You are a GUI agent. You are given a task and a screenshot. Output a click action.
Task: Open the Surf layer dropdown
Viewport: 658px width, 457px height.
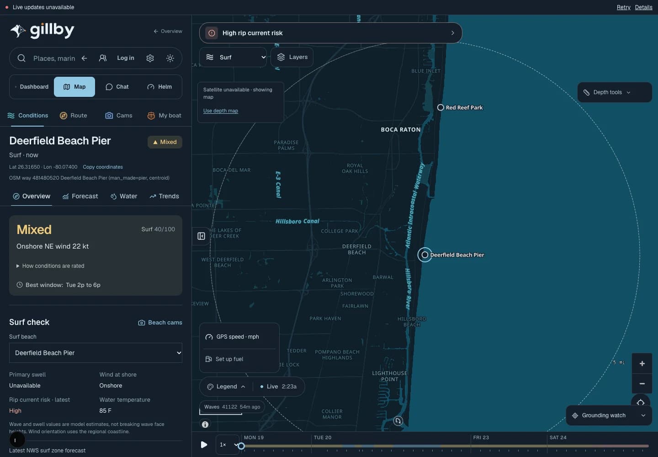click(233, 57)
